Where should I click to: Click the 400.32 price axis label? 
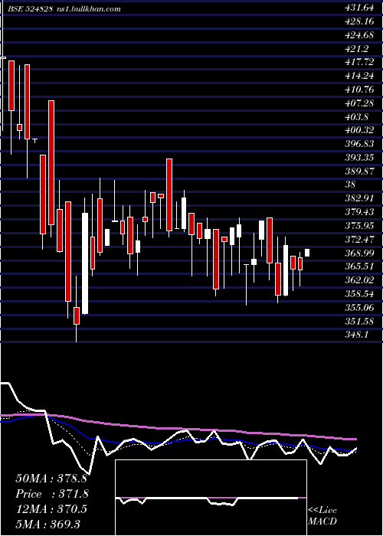click(x=359, y=130)
